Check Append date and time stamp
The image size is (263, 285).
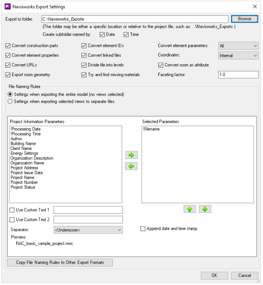pos(143,229)
